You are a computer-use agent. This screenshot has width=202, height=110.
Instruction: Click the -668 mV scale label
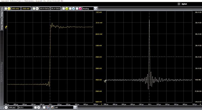[99, 102]
